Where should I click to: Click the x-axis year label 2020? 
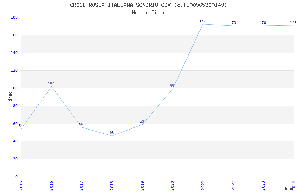[x=172, y=186]
